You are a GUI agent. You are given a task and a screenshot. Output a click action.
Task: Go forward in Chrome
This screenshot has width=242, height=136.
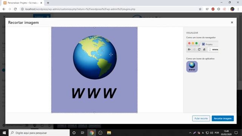9,9
